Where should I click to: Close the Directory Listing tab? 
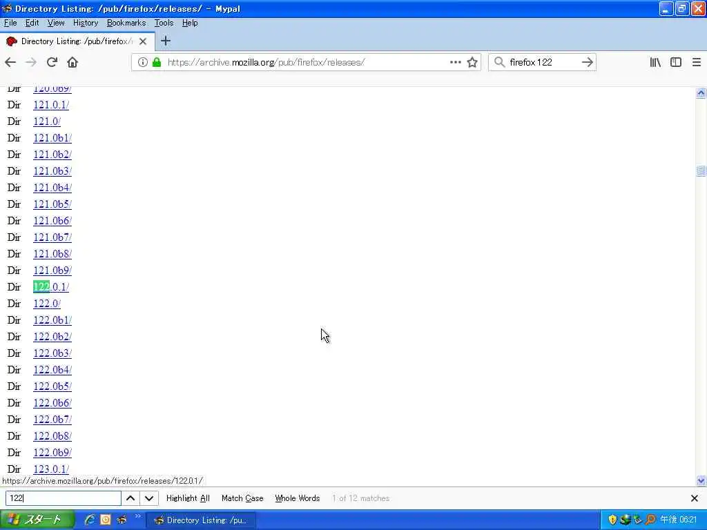(x=143, y=41)
